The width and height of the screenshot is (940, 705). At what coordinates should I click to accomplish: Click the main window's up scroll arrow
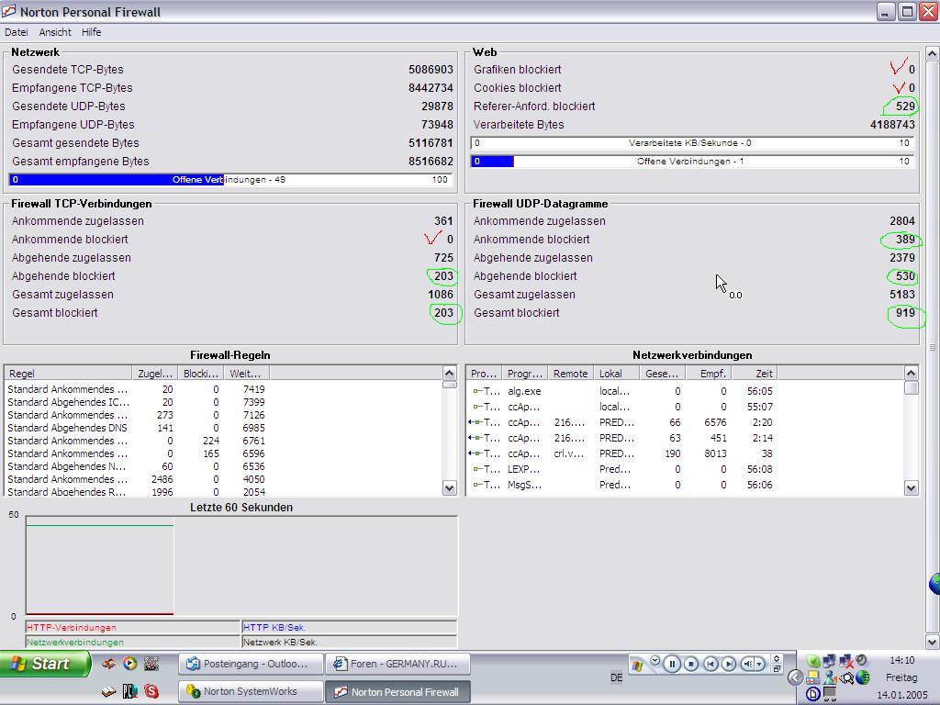(933, 54)
